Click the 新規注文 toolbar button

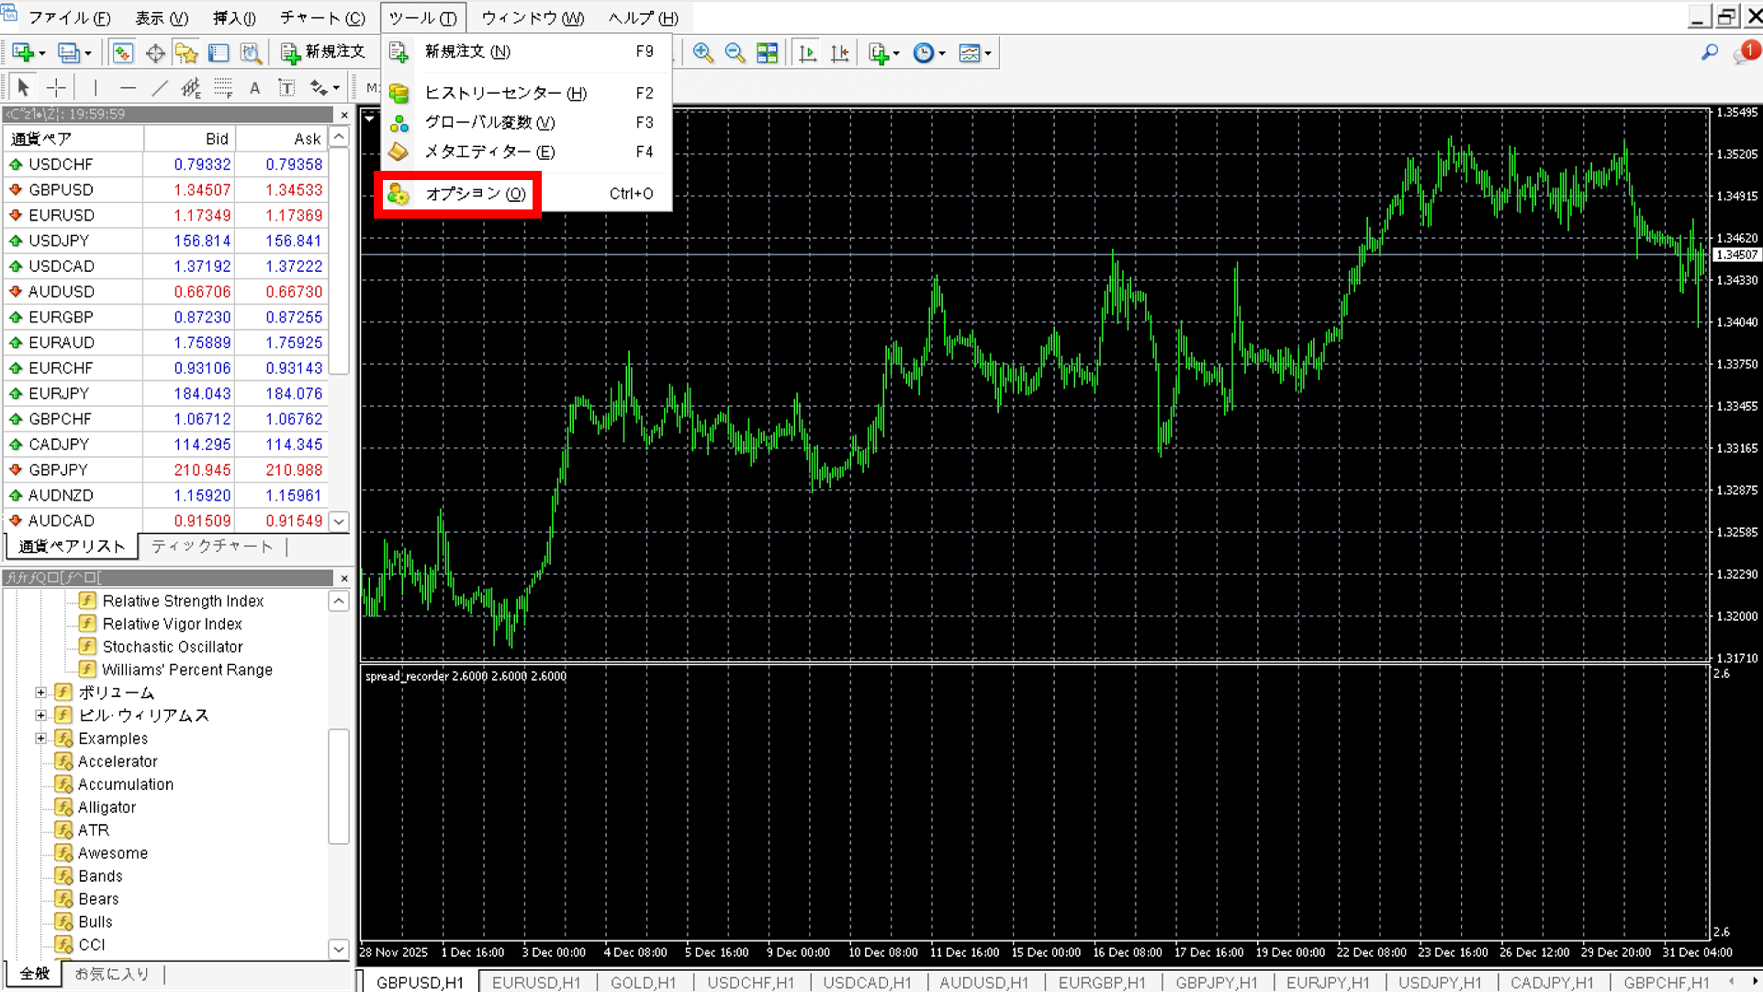(x=323, y=52)
